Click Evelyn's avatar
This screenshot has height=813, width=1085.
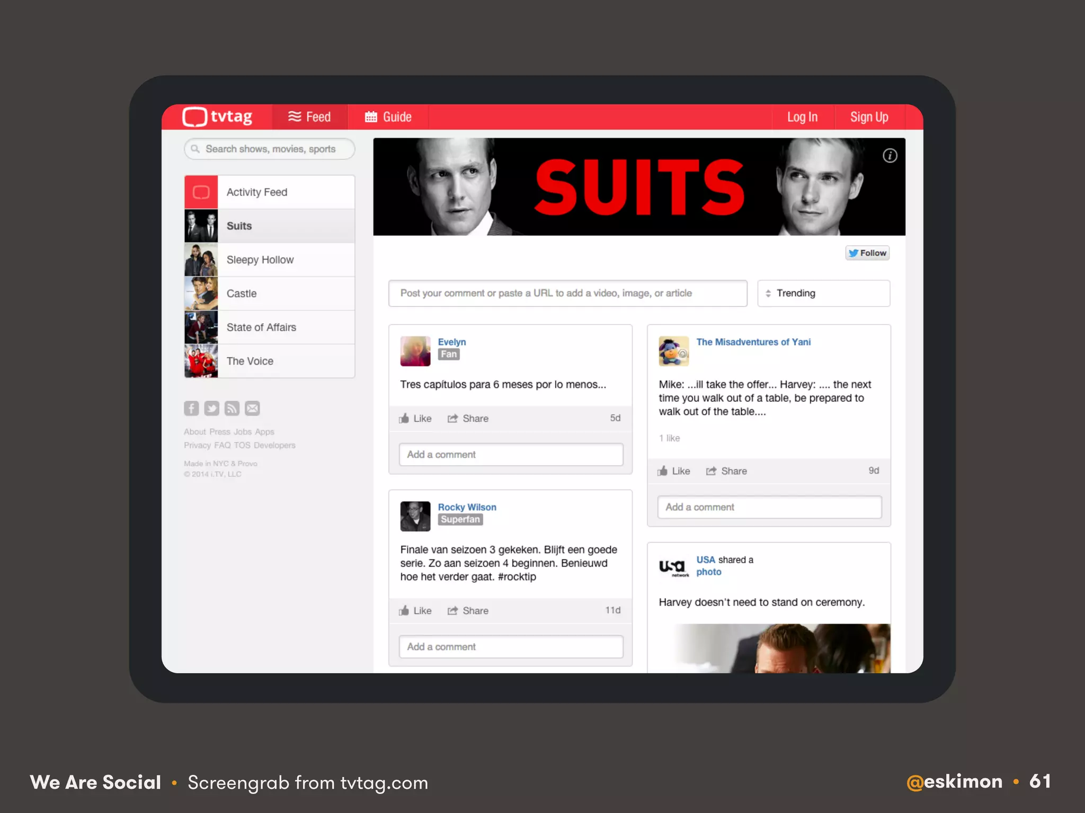415,351
